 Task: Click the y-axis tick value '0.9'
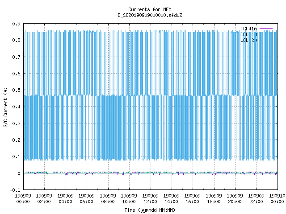pos(16,24)
